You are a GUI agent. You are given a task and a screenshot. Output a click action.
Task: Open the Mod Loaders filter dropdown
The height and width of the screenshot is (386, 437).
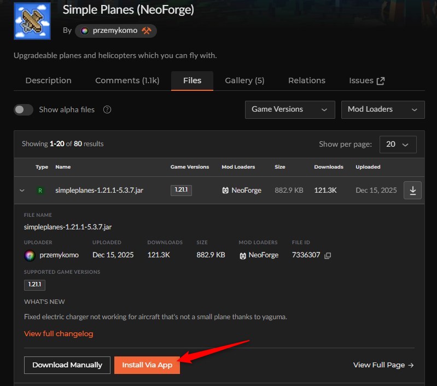[x=383, y=110]
